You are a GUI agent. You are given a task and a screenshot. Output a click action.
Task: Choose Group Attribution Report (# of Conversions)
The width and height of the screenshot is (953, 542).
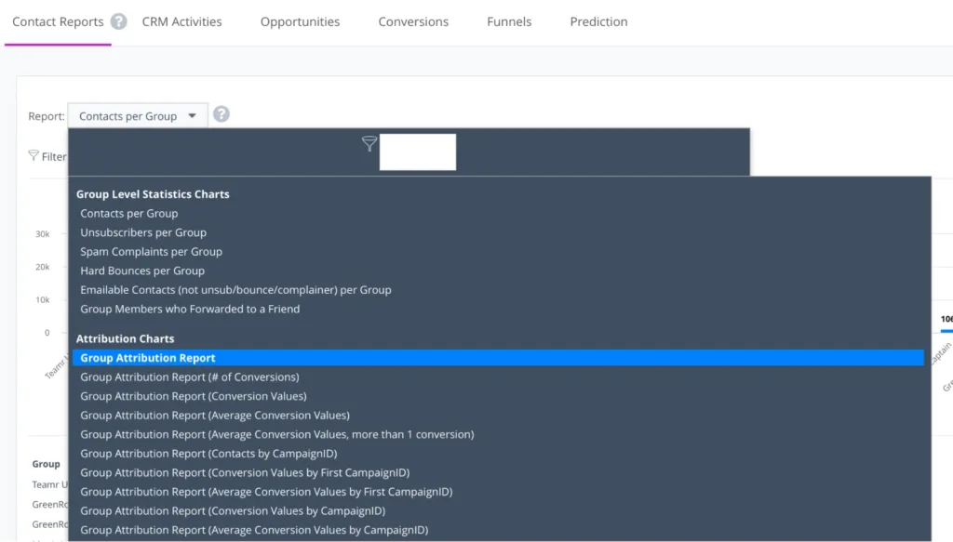point(190,377)
